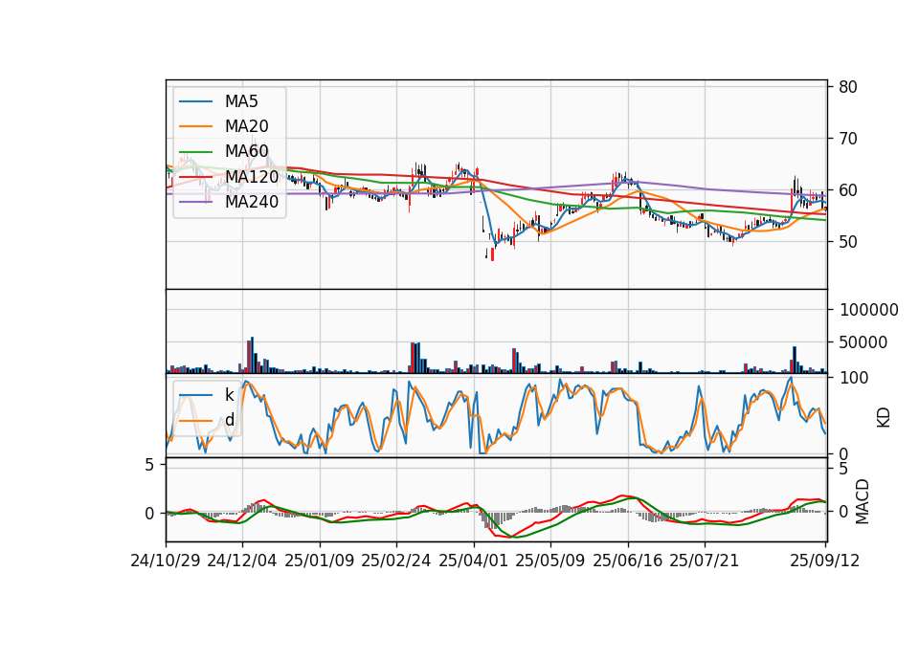
Task: Click the 25/09/12 date axis label
Action: (x=825, y=561)
